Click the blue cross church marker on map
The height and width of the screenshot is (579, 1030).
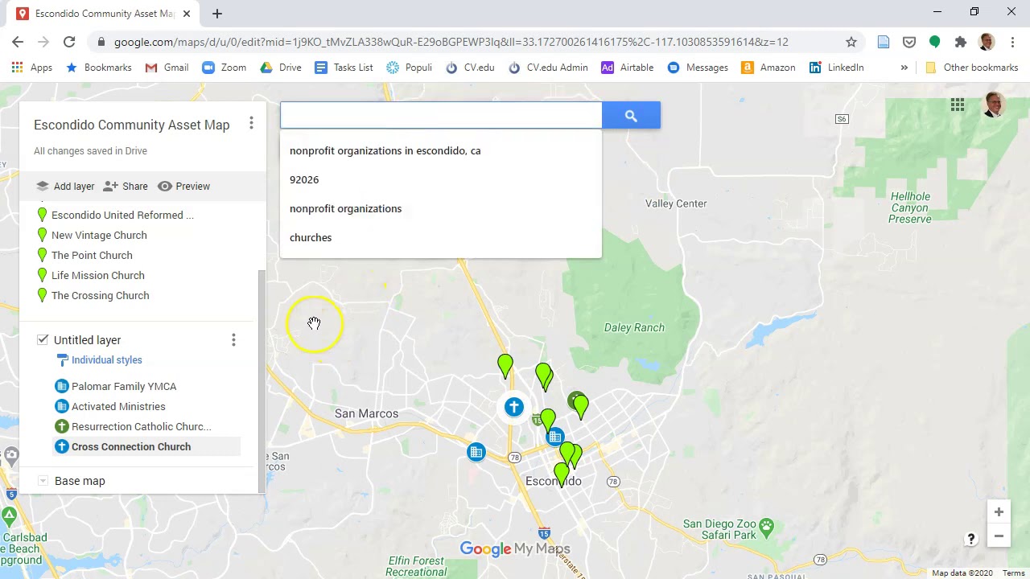pos(514,407)
